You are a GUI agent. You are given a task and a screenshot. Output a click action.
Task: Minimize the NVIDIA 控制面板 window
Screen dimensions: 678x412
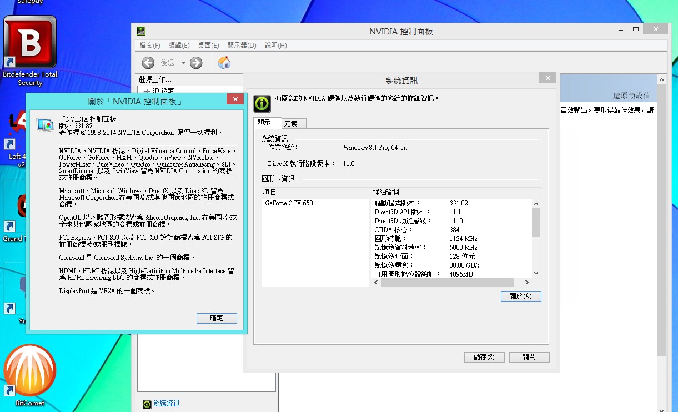point(620,28)
